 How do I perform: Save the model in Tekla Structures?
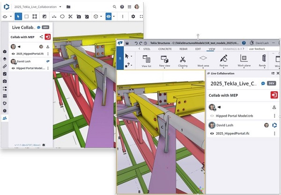point(127,43)
